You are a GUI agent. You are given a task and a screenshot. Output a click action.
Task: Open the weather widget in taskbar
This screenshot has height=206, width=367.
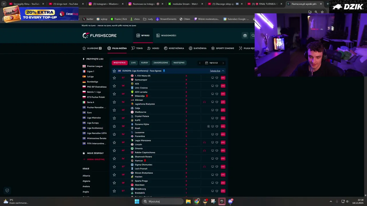[16, 201]
